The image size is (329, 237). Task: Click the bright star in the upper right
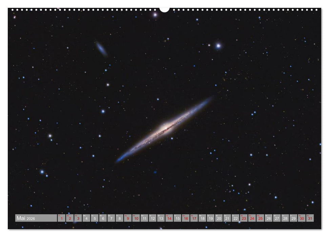(219, 45)
